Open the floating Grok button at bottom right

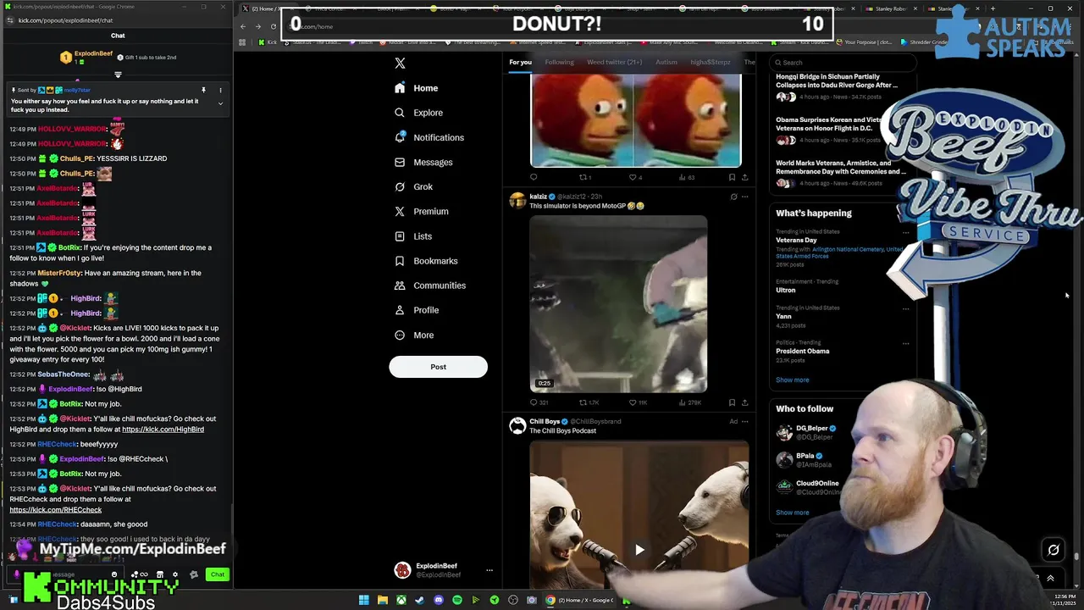1054,550
